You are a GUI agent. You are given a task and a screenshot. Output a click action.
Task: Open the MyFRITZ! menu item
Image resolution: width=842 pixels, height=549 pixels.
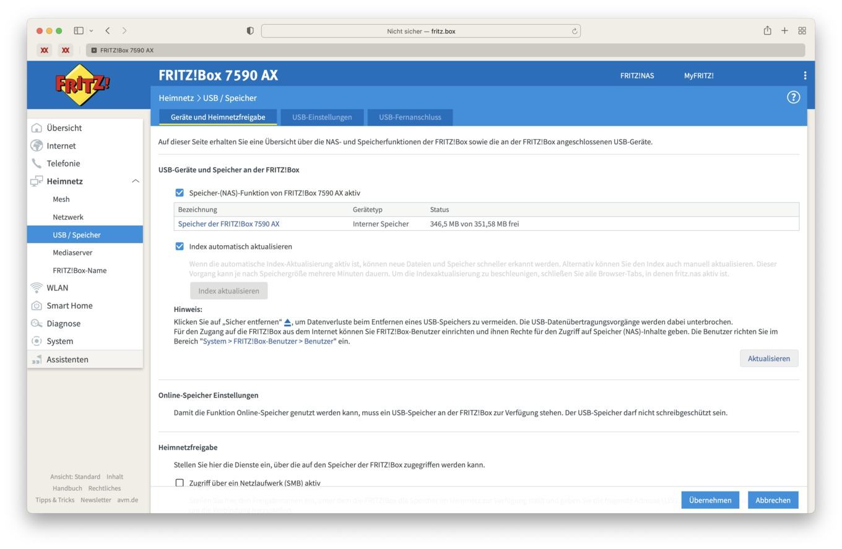click(698, 76)
